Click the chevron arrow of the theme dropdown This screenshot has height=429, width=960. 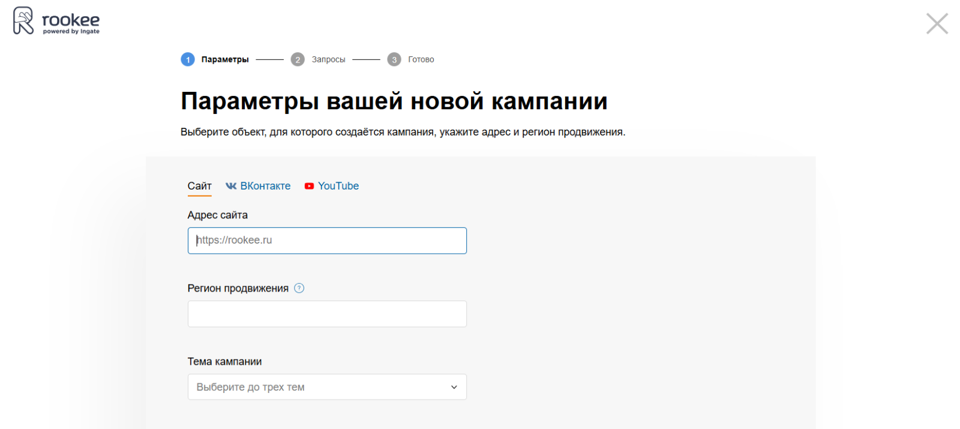(454, 387)
